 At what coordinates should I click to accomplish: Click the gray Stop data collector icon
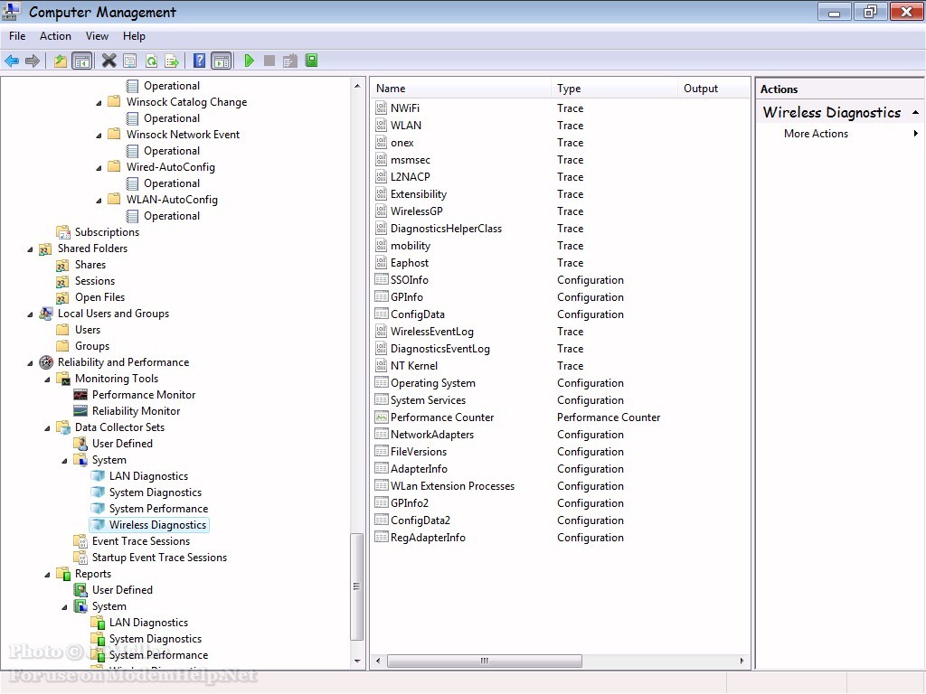[269, 61]
